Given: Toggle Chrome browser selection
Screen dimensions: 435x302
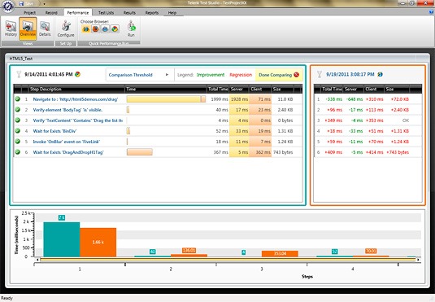Looking at the screenshot, I should click(x=115, y=28).
